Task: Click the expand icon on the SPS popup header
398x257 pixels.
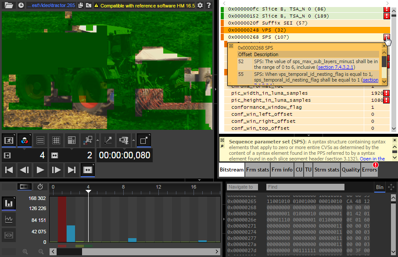Action: coord(231,46)
